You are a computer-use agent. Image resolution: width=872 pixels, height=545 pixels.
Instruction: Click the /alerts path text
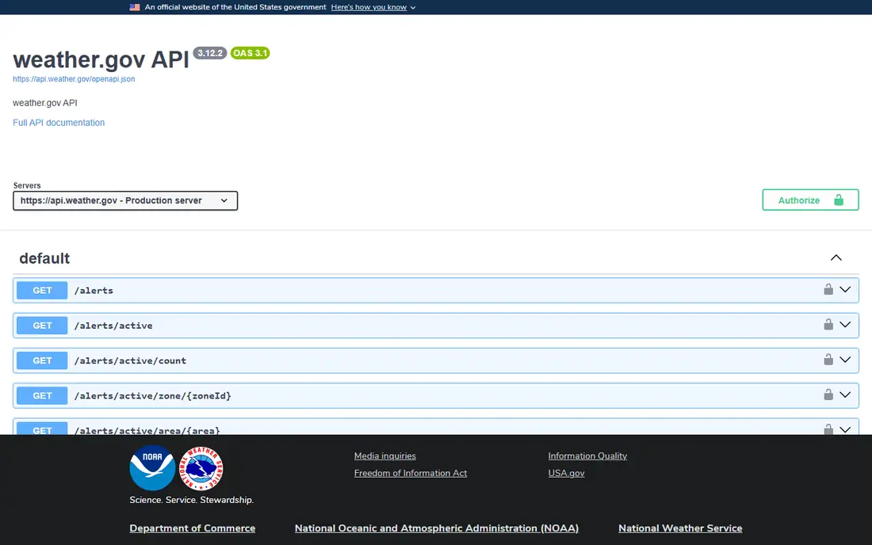pos(94,290)
